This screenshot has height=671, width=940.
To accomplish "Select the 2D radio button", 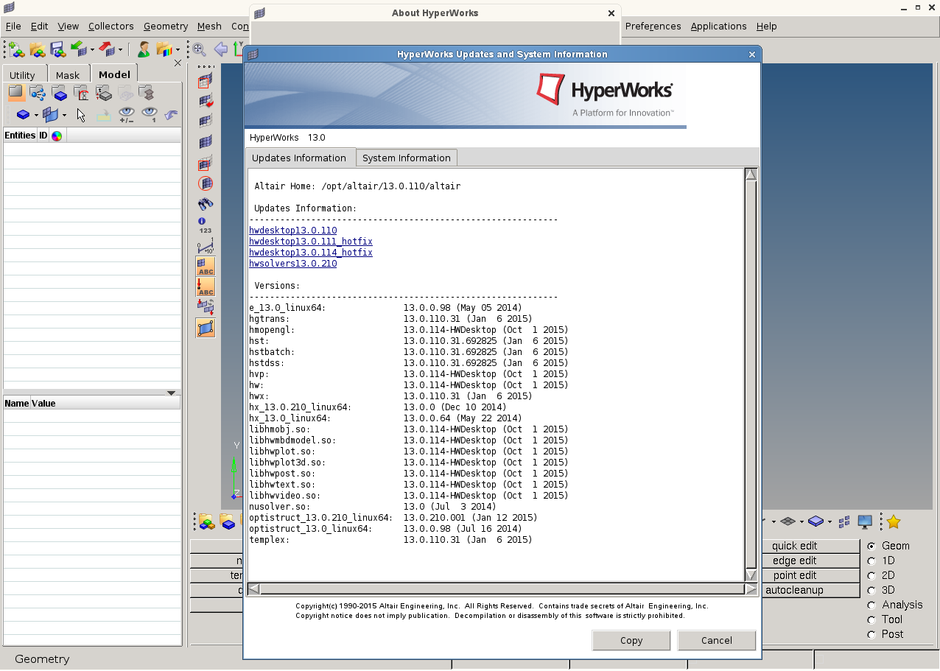I will pyautogui.click(x=871, y=575).
